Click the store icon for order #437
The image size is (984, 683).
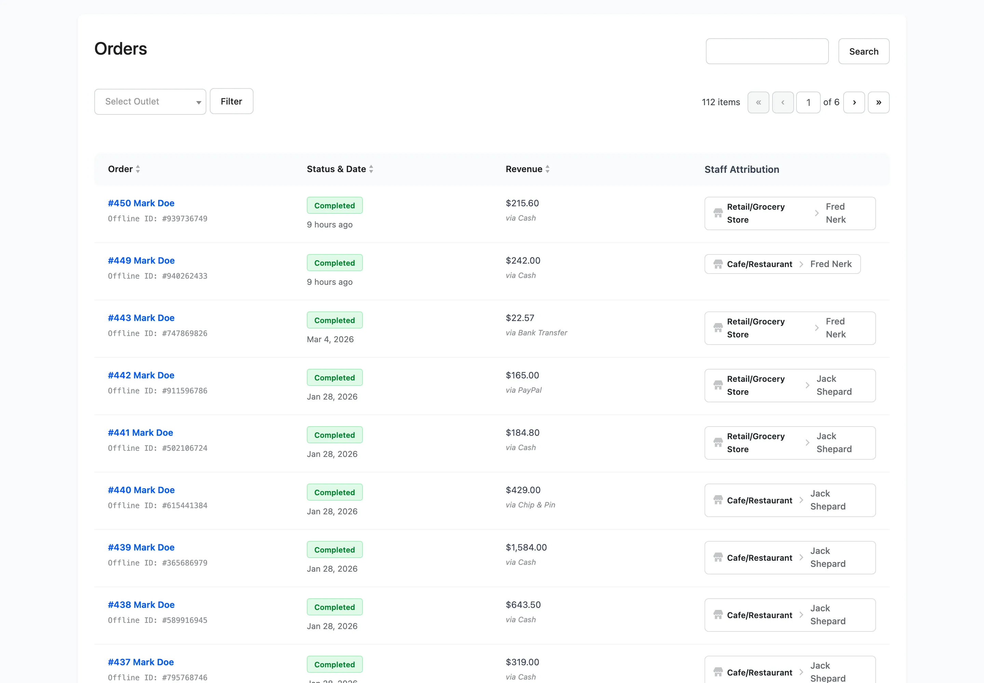718,672
